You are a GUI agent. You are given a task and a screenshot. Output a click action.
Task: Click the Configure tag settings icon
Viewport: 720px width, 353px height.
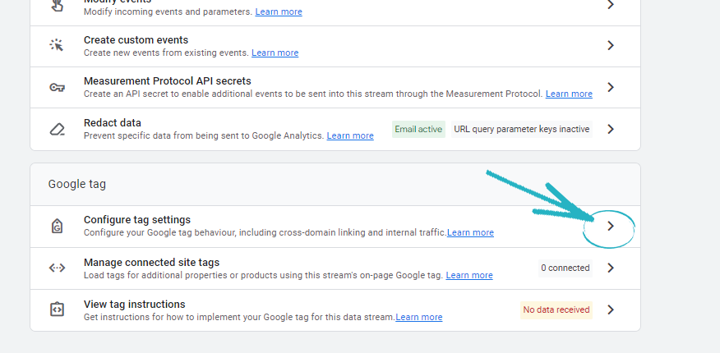tap(57, 226)
